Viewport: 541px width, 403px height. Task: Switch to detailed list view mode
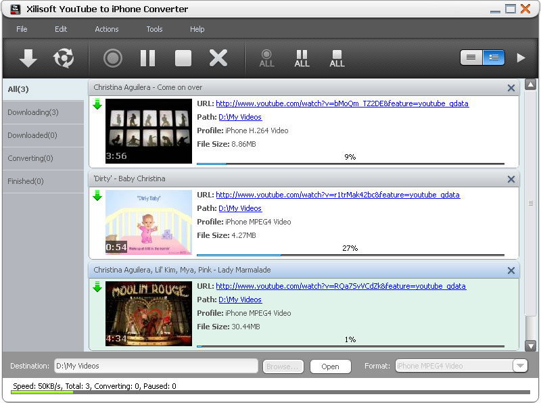(x=494, y=57)
